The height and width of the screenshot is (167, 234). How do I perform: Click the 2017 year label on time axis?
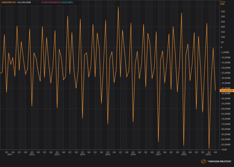(158, 154)
